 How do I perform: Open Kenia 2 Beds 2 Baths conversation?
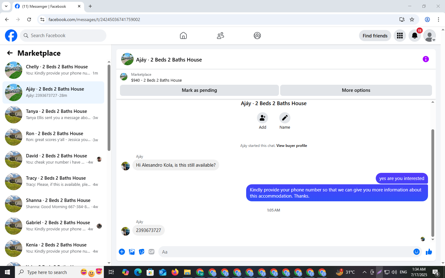(53, 248)
